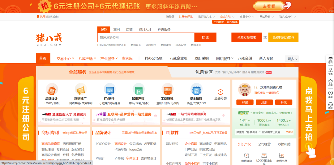Select the 服务 search tab
The height and width of the screenshot is (165, 334).
(104, 30)
